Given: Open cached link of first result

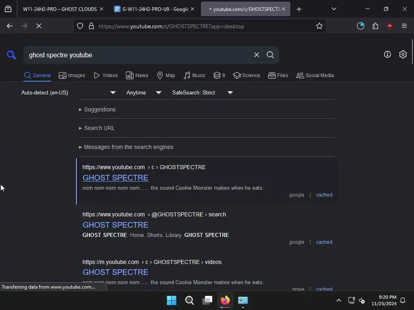Looking at the screenshot, I should pyautogui.click(x=324, y=195).
